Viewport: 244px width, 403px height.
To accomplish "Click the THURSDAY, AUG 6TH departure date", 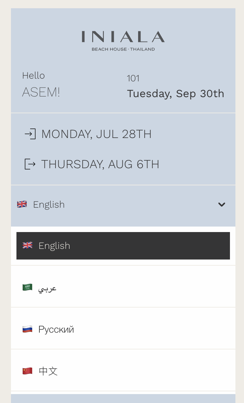I will point(100,164).
